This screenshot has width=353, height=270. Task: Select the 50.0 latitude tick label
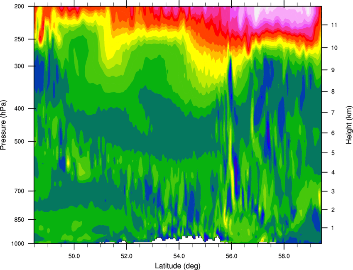click(74, 256)
